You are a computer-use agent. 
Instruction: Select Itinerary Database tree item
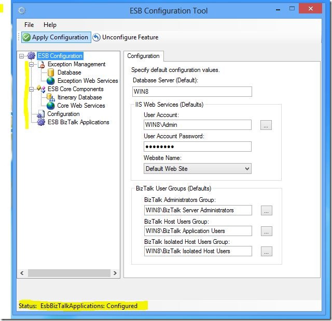[x=79, y=97]
